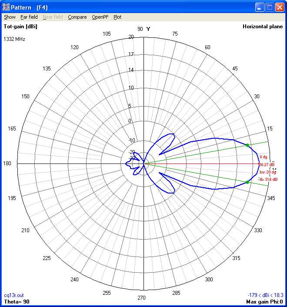Click the 'Tot-gain [dBi]' heading
Image resolution: width=287 pixels, height=307 pixels.
[x=20, y=27]
